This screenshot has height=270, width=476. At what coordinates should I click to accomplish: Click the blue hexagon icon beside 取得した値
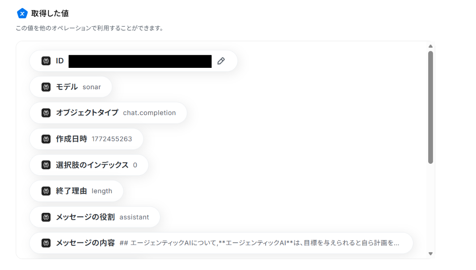point(22,14)
